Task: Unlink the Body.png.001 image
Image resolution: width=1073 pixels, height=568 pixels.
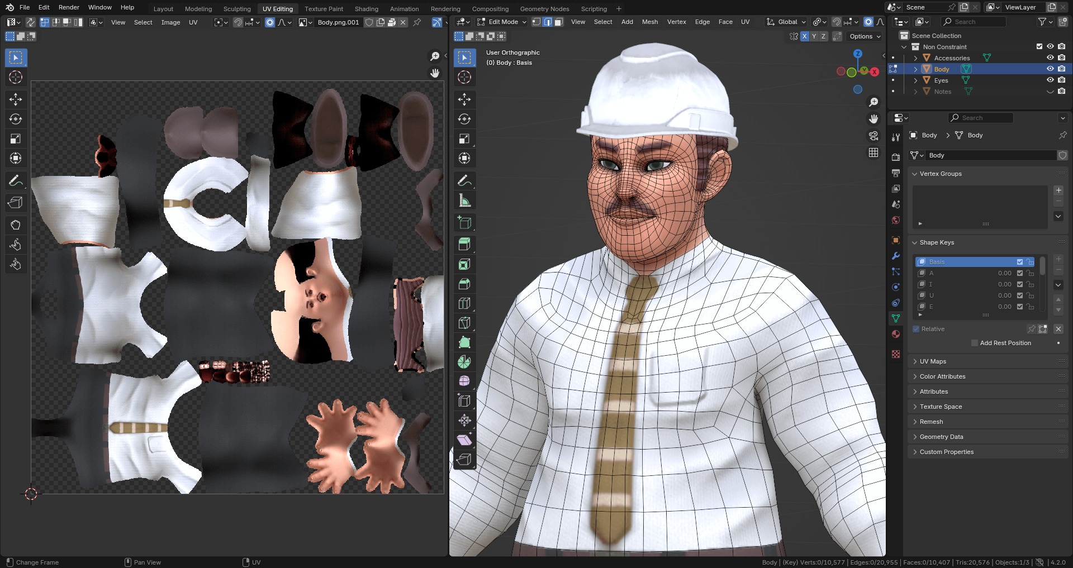Action: coord(403,22)
